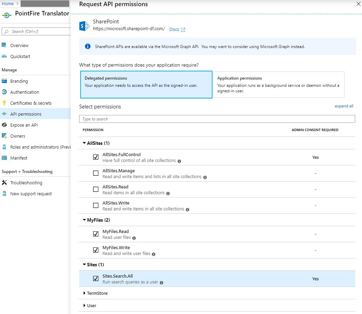Uncheck the MyFiles.Read permission
The height and width of the screenshot is (314, 362).
click(96, 234)
